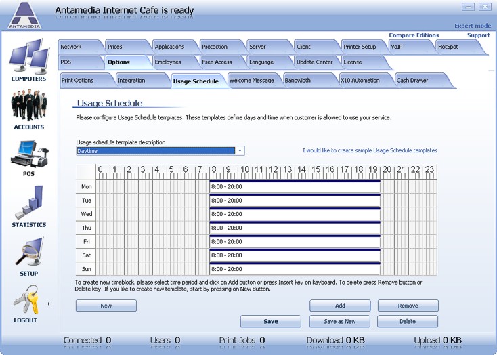Select the VoIP tab
This screenshot has height=355, width=497.
click(x=410, y=47)
